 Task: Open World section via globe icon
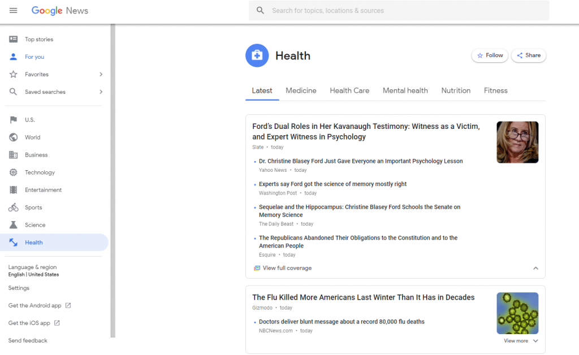tap(14, 137)
